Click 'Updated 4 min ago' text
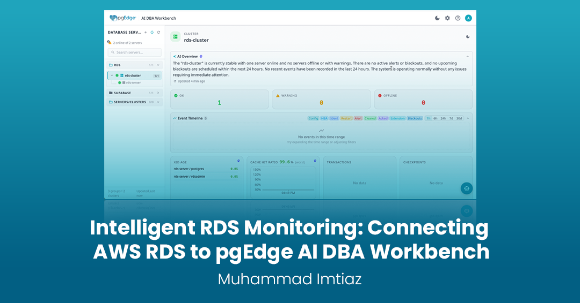580x303 pixels. point(191,81)
